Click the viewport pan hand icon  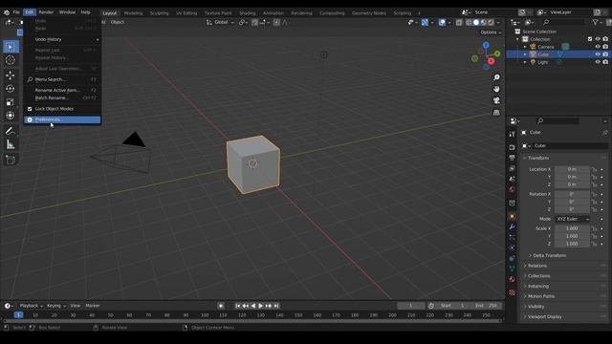coord(496,89)
